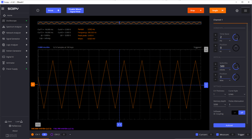This screenshot has height=139, width=252.
Task: Open Trigger settings menu icon
Action: 248,135
